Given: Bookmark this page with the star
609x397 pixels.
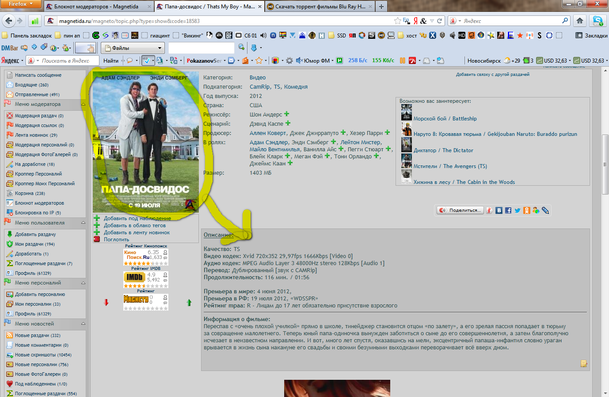Looking at the screenshot, I should tap(397, 21).
